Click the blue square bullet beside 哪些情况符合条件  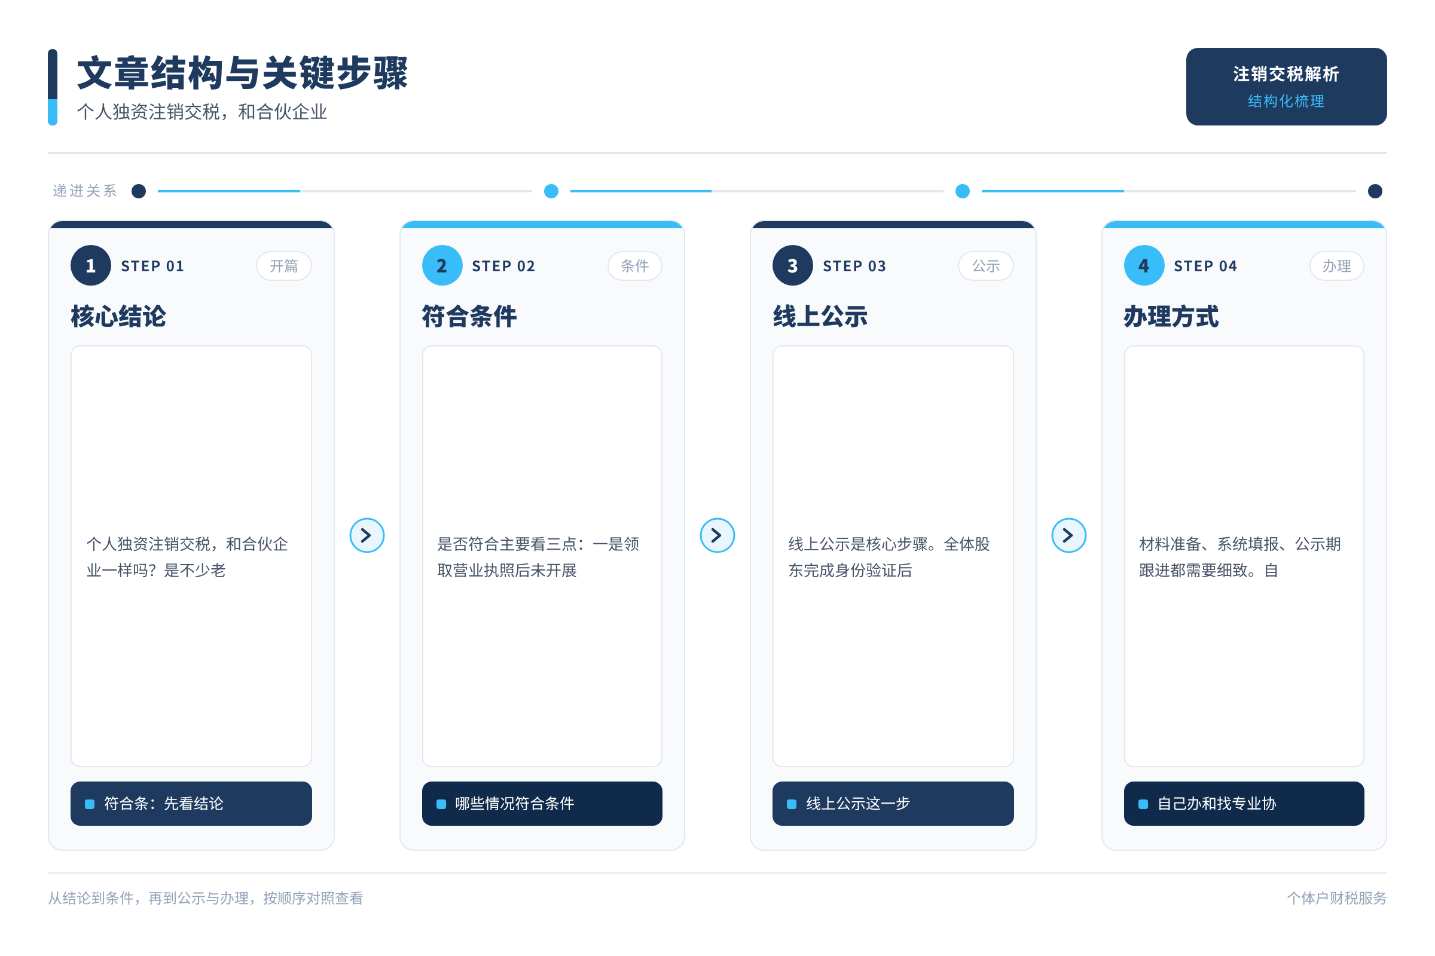441,804
